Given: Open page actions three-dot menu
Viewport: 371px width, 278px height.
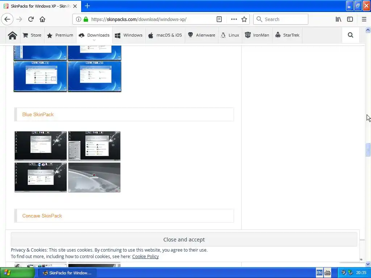Looking at the screenshot, I should click(x=234, y=19).
